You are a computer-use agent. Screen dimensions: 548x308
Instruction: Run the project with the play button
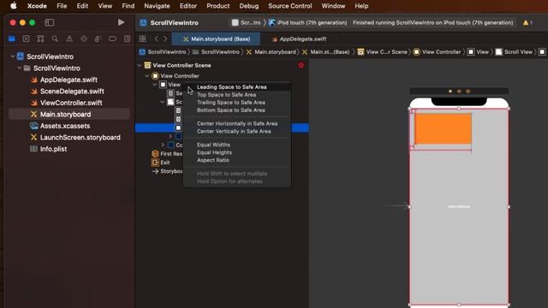(x=122, y=23)
